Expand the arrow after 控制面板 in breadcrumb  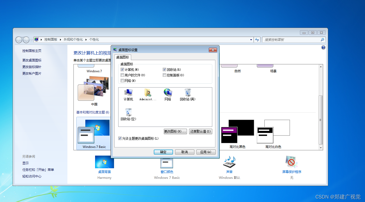tap(60, 40)
